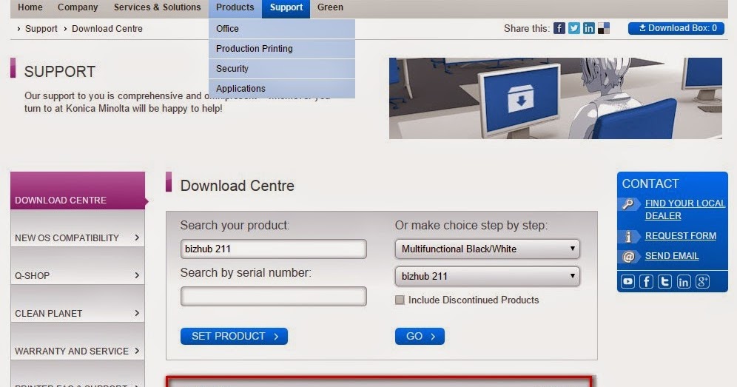Select Applications submenu item
This screenshot has width=737, height=387.
tap(281, 88)
